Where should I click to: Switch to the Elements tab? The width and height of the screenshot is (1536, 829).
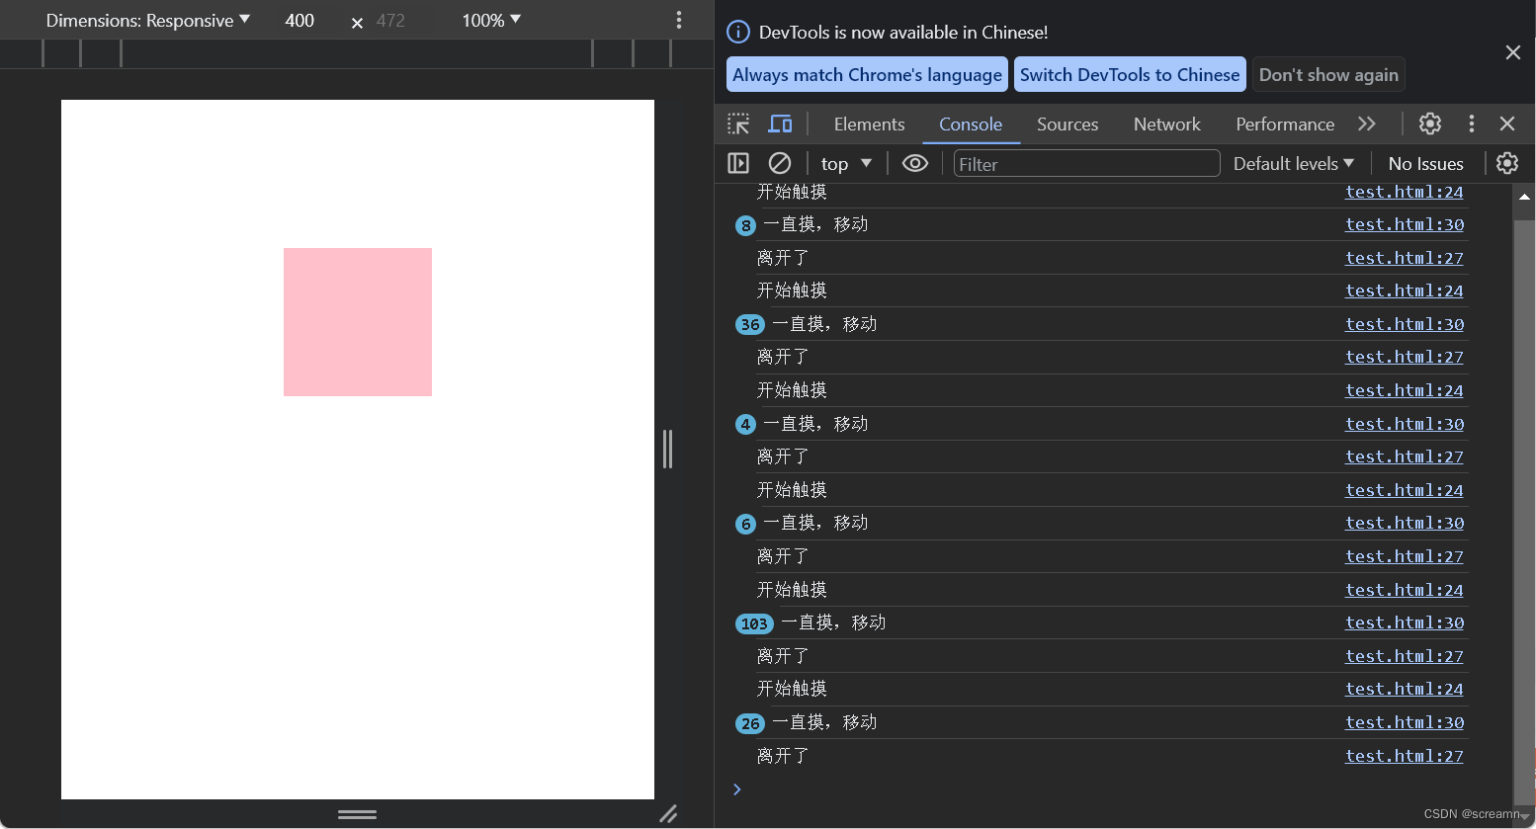(869, 124)
